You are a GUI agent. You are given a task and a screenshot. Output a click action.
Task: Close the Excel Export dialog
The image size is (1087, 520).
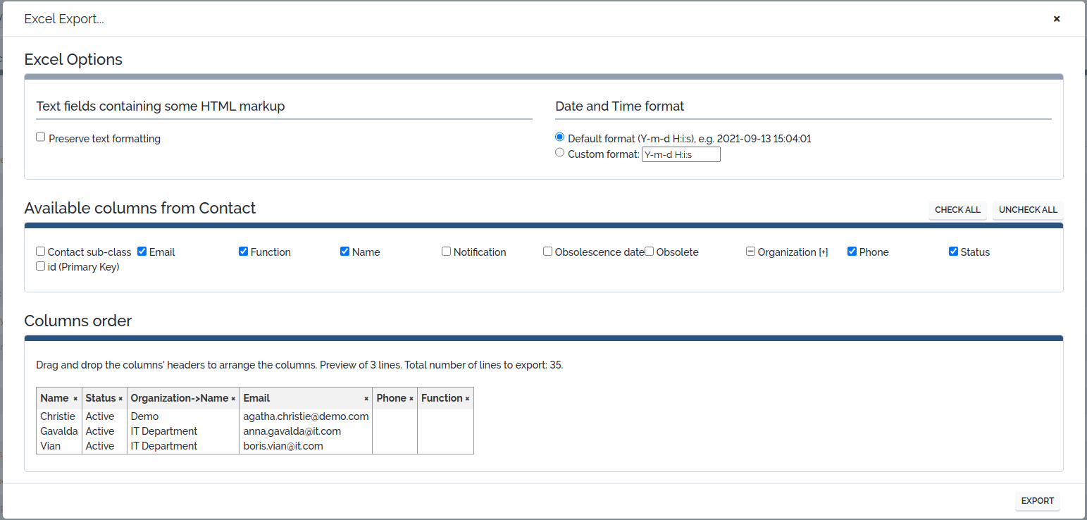(1057, 19)
